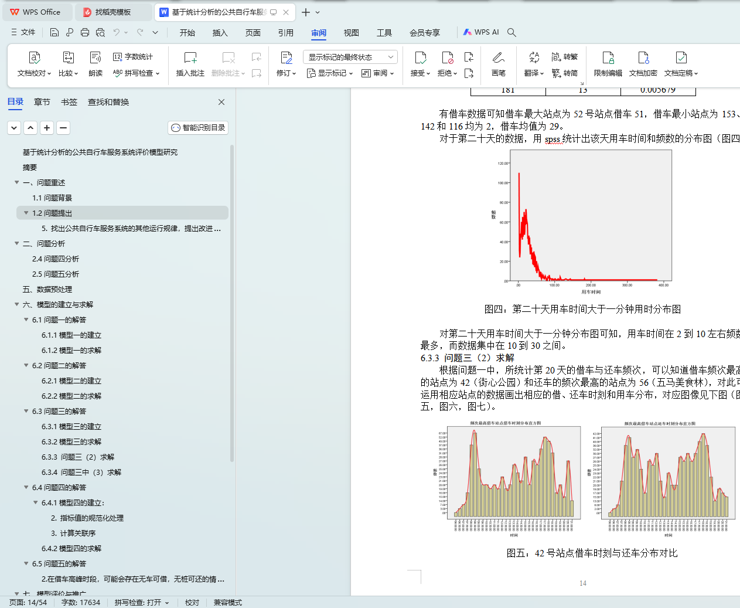Collapse the 1.2 问题提出 node

26,213
